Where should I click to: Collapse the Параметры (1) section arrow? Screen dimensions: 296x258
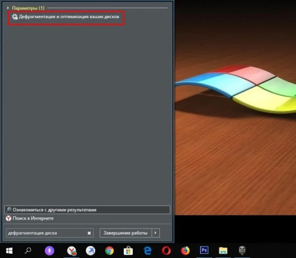[8, 8]
